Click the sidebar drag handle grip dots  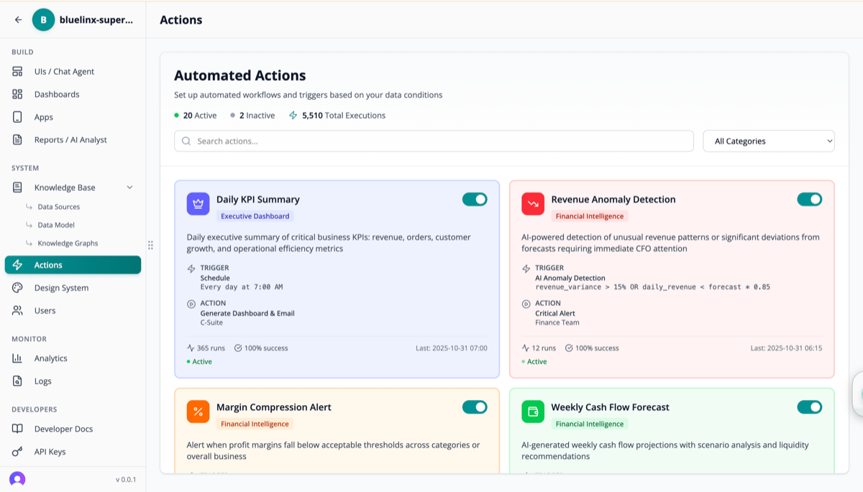click(x=150, y=246)
